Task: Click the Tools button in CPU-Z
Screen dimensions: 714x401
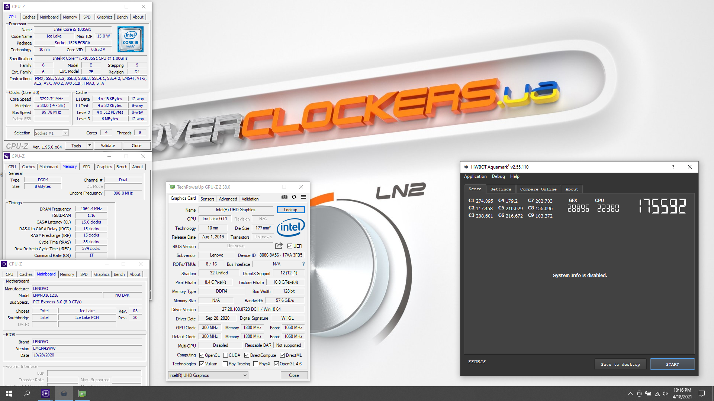Action: pyautogui.click(x=76, y=146)
